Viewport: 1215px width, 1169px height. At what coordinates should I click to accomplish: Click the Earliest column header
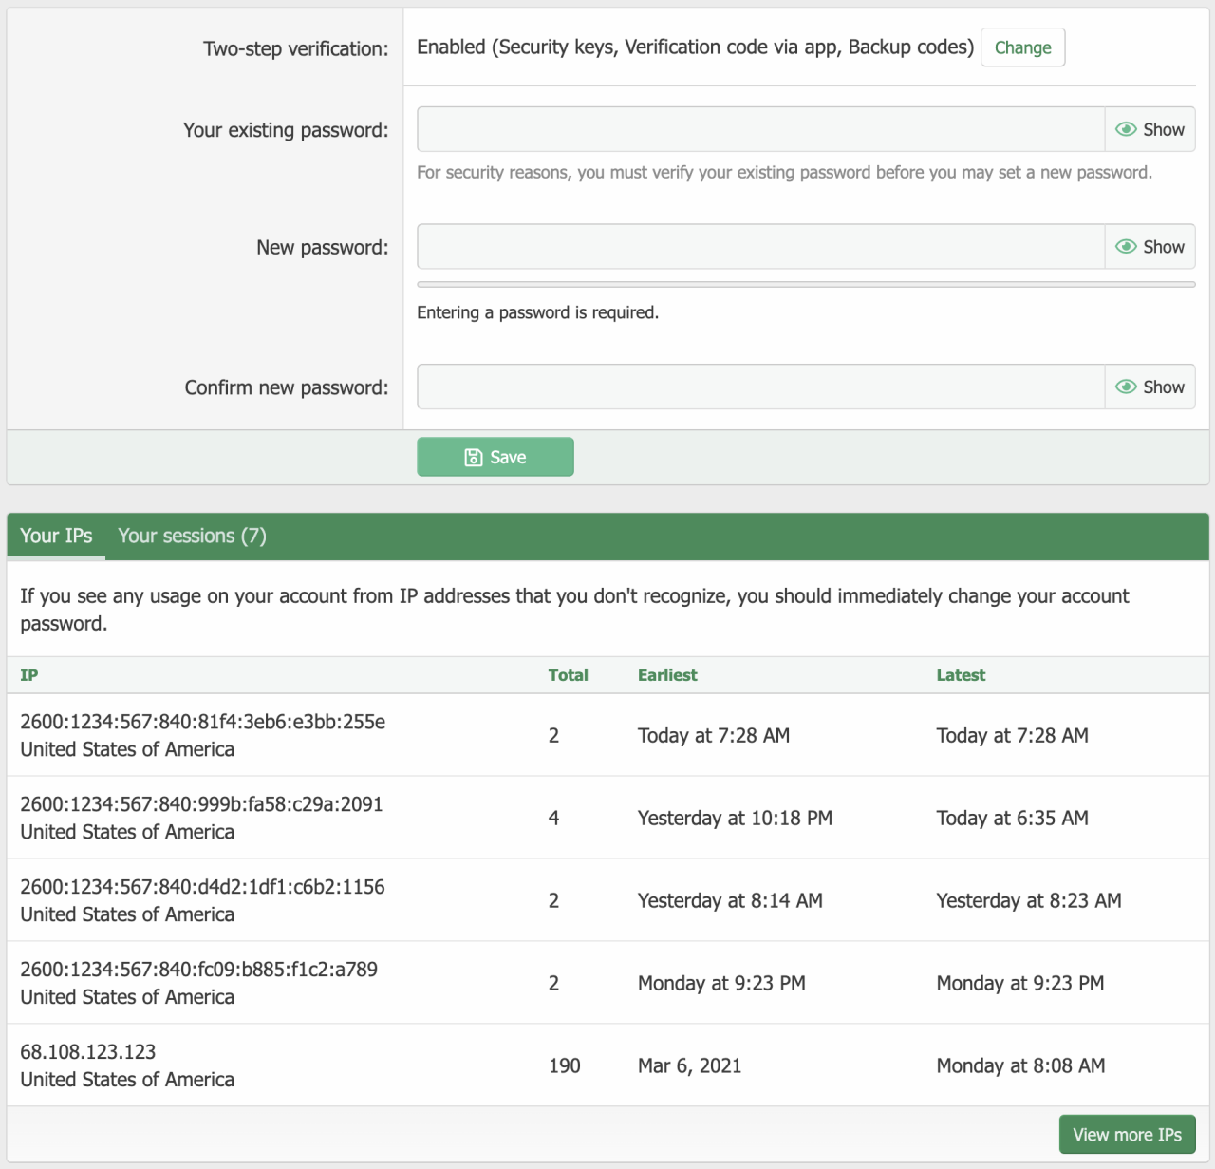[667, 675]
